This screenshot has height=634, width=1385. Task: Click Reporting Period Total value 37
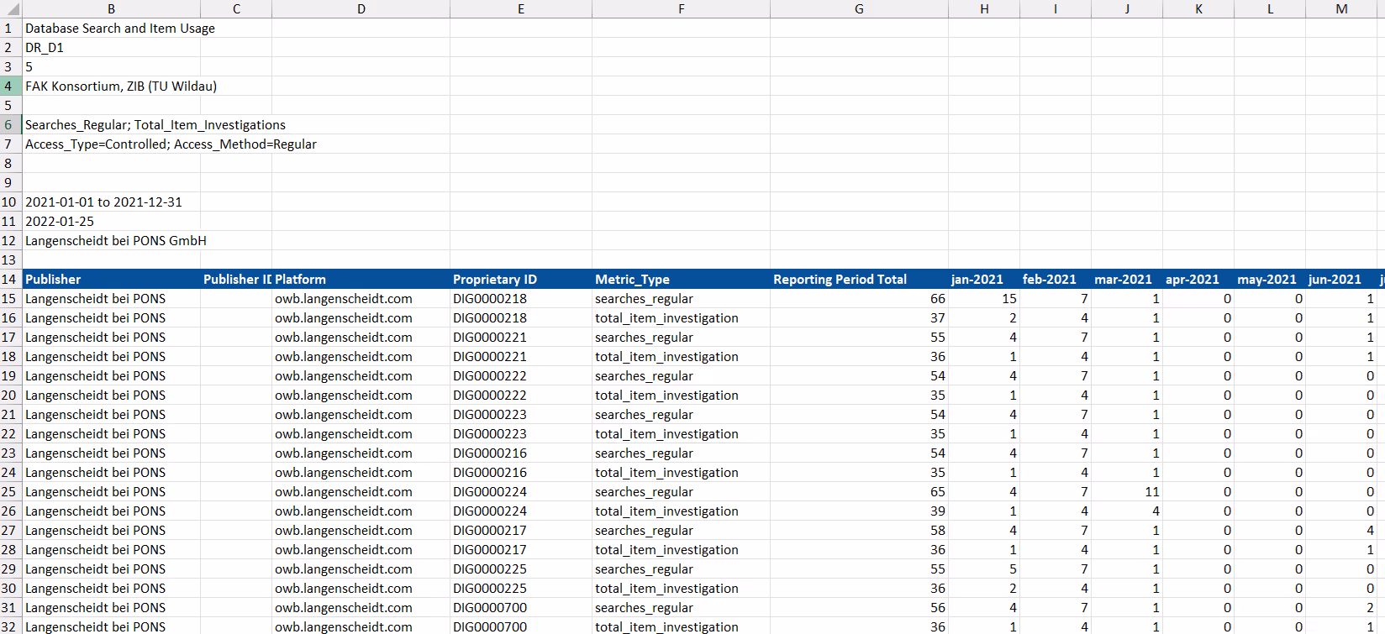tap(859, 318)
